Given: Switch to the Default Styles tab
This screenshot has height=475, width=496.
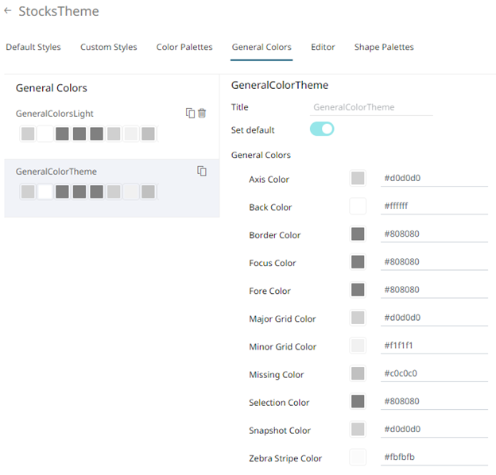Looking at the screenshot, I should (x=33, y=48).
